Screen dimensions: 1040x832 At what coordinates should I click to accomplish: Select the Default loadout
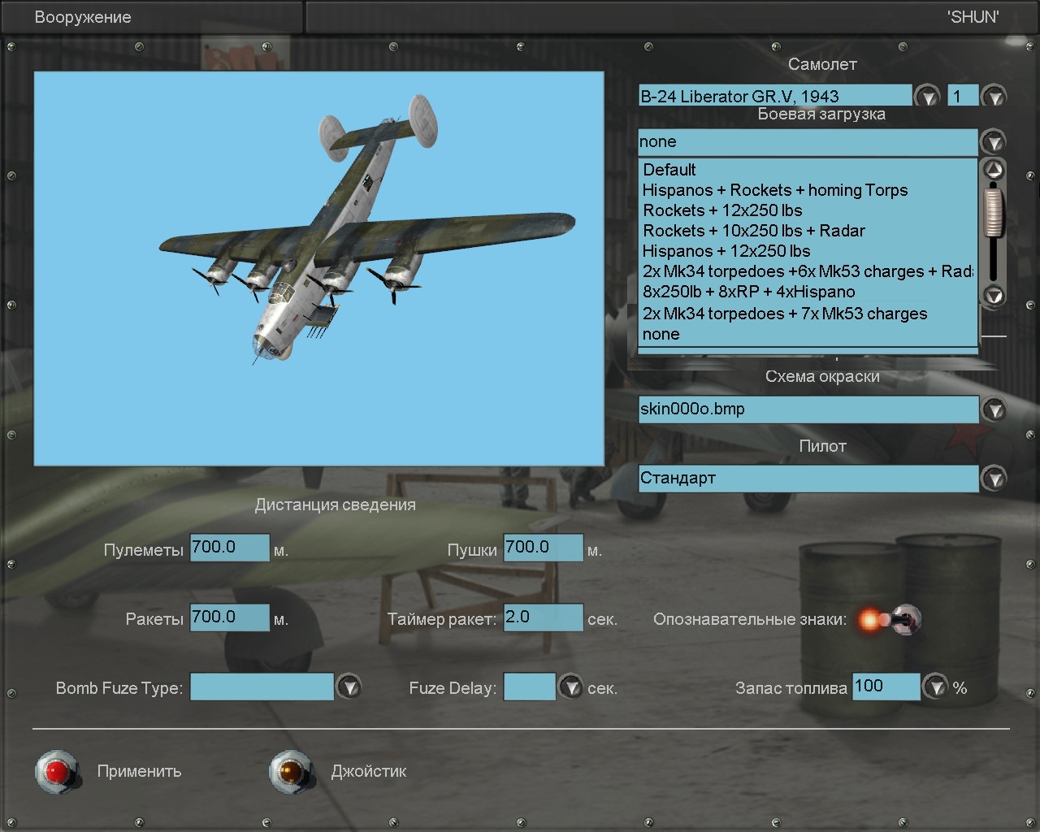tap(808, 170)
